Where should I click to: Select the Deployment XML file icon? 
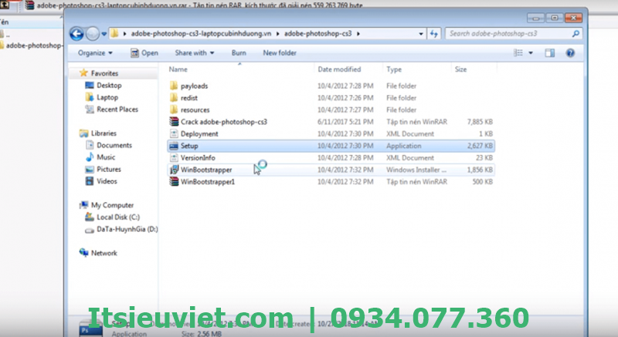point(174,133)
